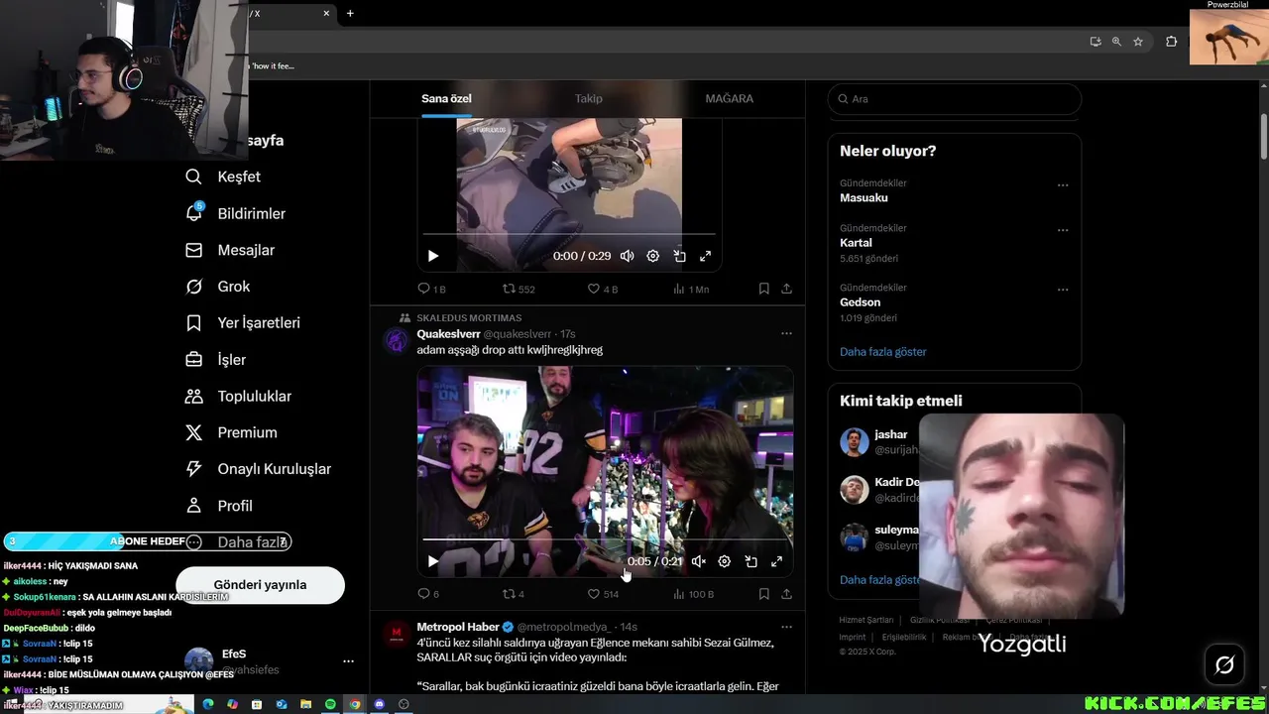Enter fullscreen on Quakeslverr video
This screenshot has height=714, width=1269.
(x=777, y=561)
